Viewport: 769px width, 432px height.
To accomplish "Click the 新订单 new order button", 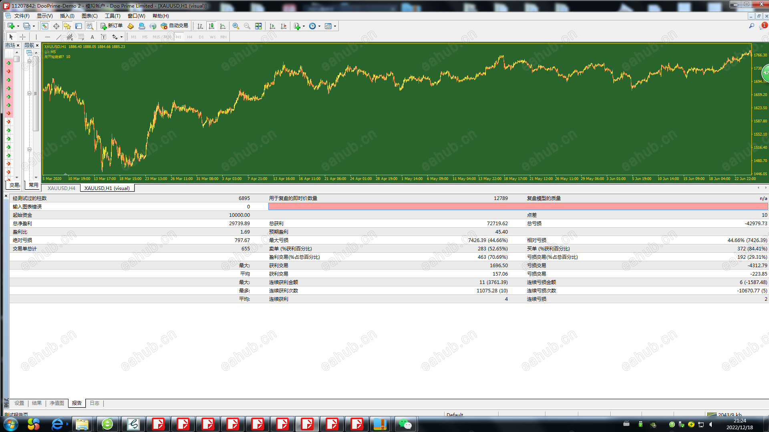I will coord(111,26).
